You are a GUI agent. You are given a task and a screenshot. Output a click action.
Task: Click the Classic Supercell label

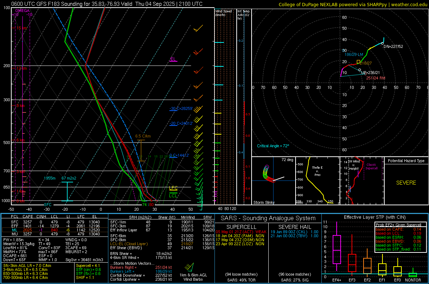point(372,166)
